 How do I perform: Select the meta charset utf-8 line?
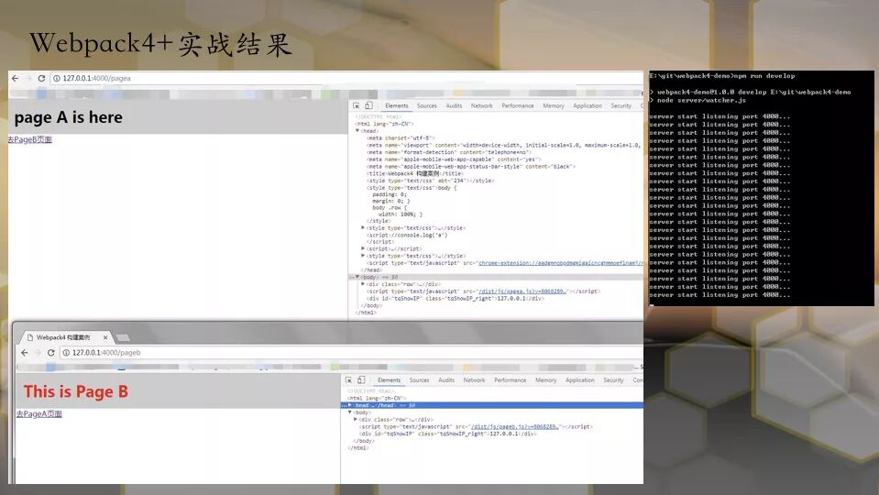tap(401, 137)
